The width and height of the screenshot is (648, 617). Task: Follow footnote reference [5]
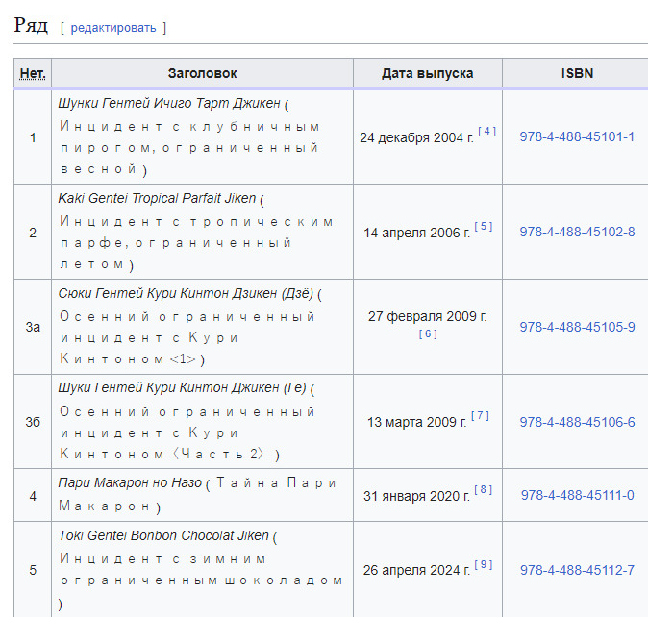[x=484, y=227]
